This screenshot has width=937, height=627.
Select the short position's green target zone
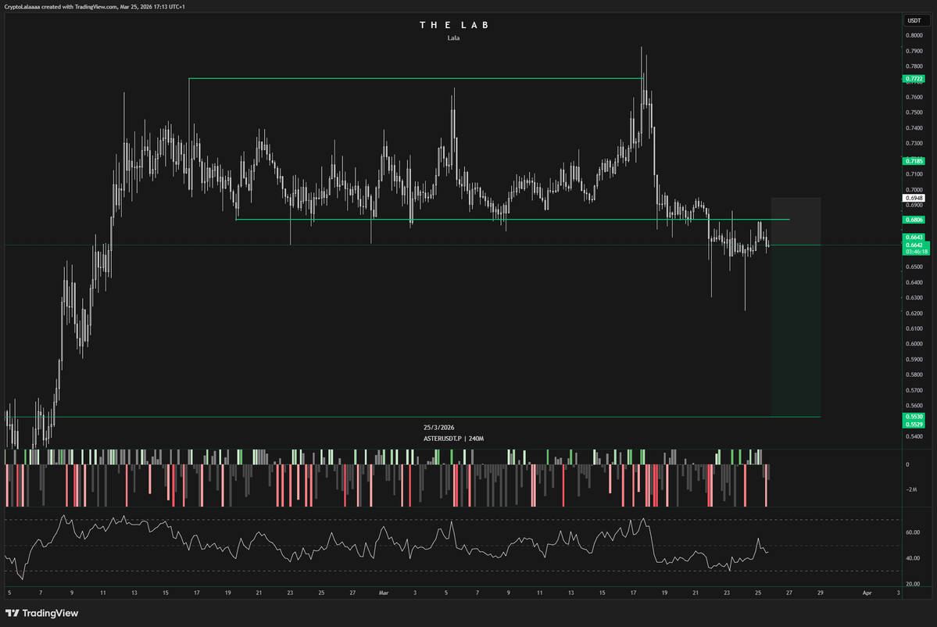796,331
